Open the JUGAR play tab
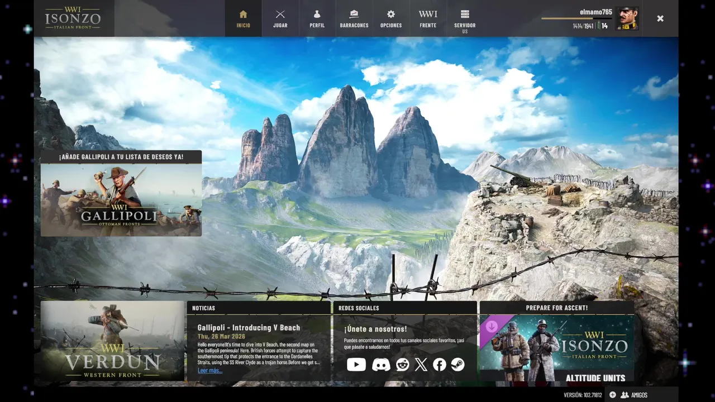This screenshot has width=715, height=402. point(280,18)
